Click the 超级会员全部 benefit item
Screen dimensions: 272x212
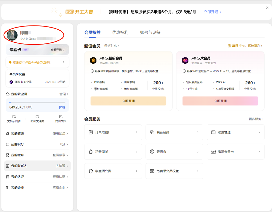click(x=194, y=82)
